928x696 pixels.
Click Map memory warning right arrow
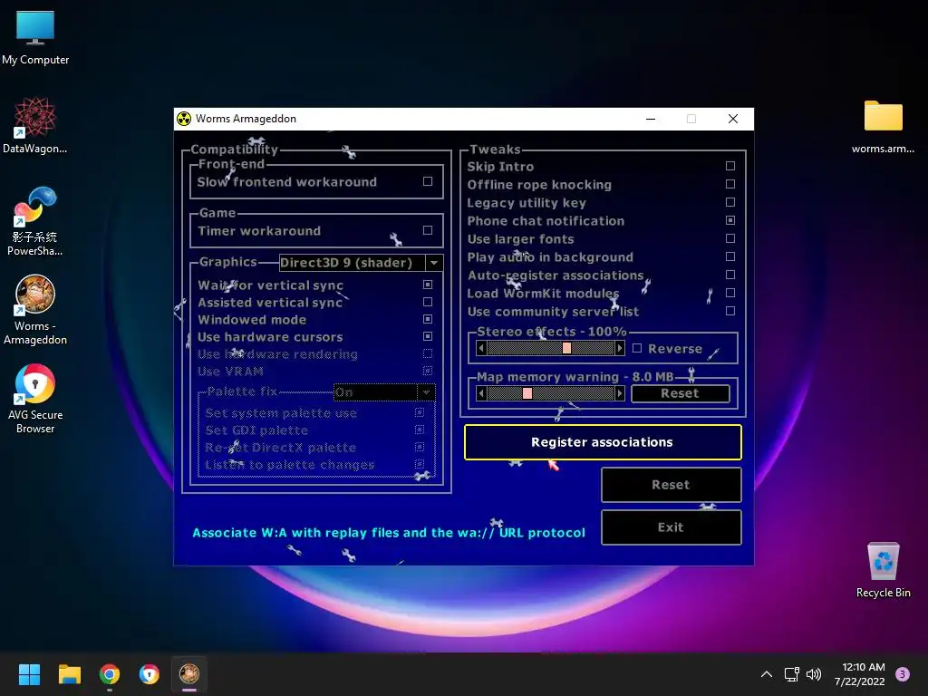[x=620, y=393]
